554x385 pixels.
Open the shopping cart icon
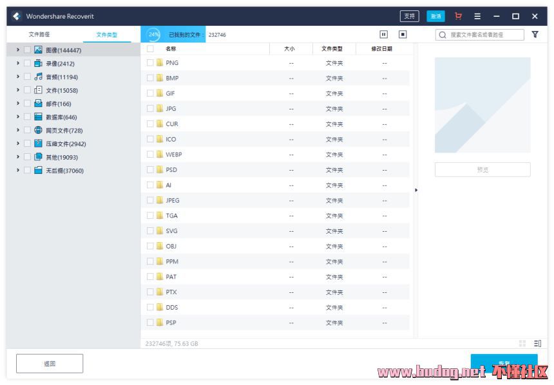pos(458,16)
